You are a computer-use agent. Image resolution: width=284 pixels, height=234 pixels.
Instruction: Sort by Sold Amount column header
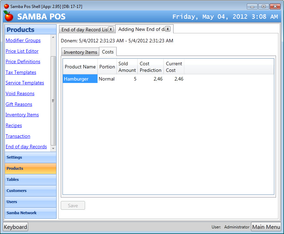127,67
